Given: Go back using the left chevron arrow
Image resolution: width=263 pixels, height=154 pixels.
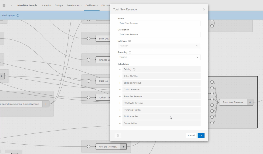Looking at the screenshot, I should [x=11, y=5].
